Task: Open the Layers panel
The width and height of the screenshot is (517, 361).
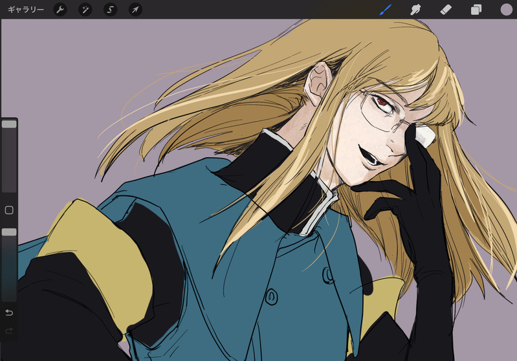Action: [x=476, y=10]
